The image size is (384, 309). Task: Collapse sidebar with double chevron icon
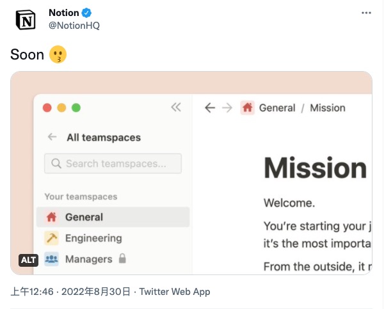(176, 107)
